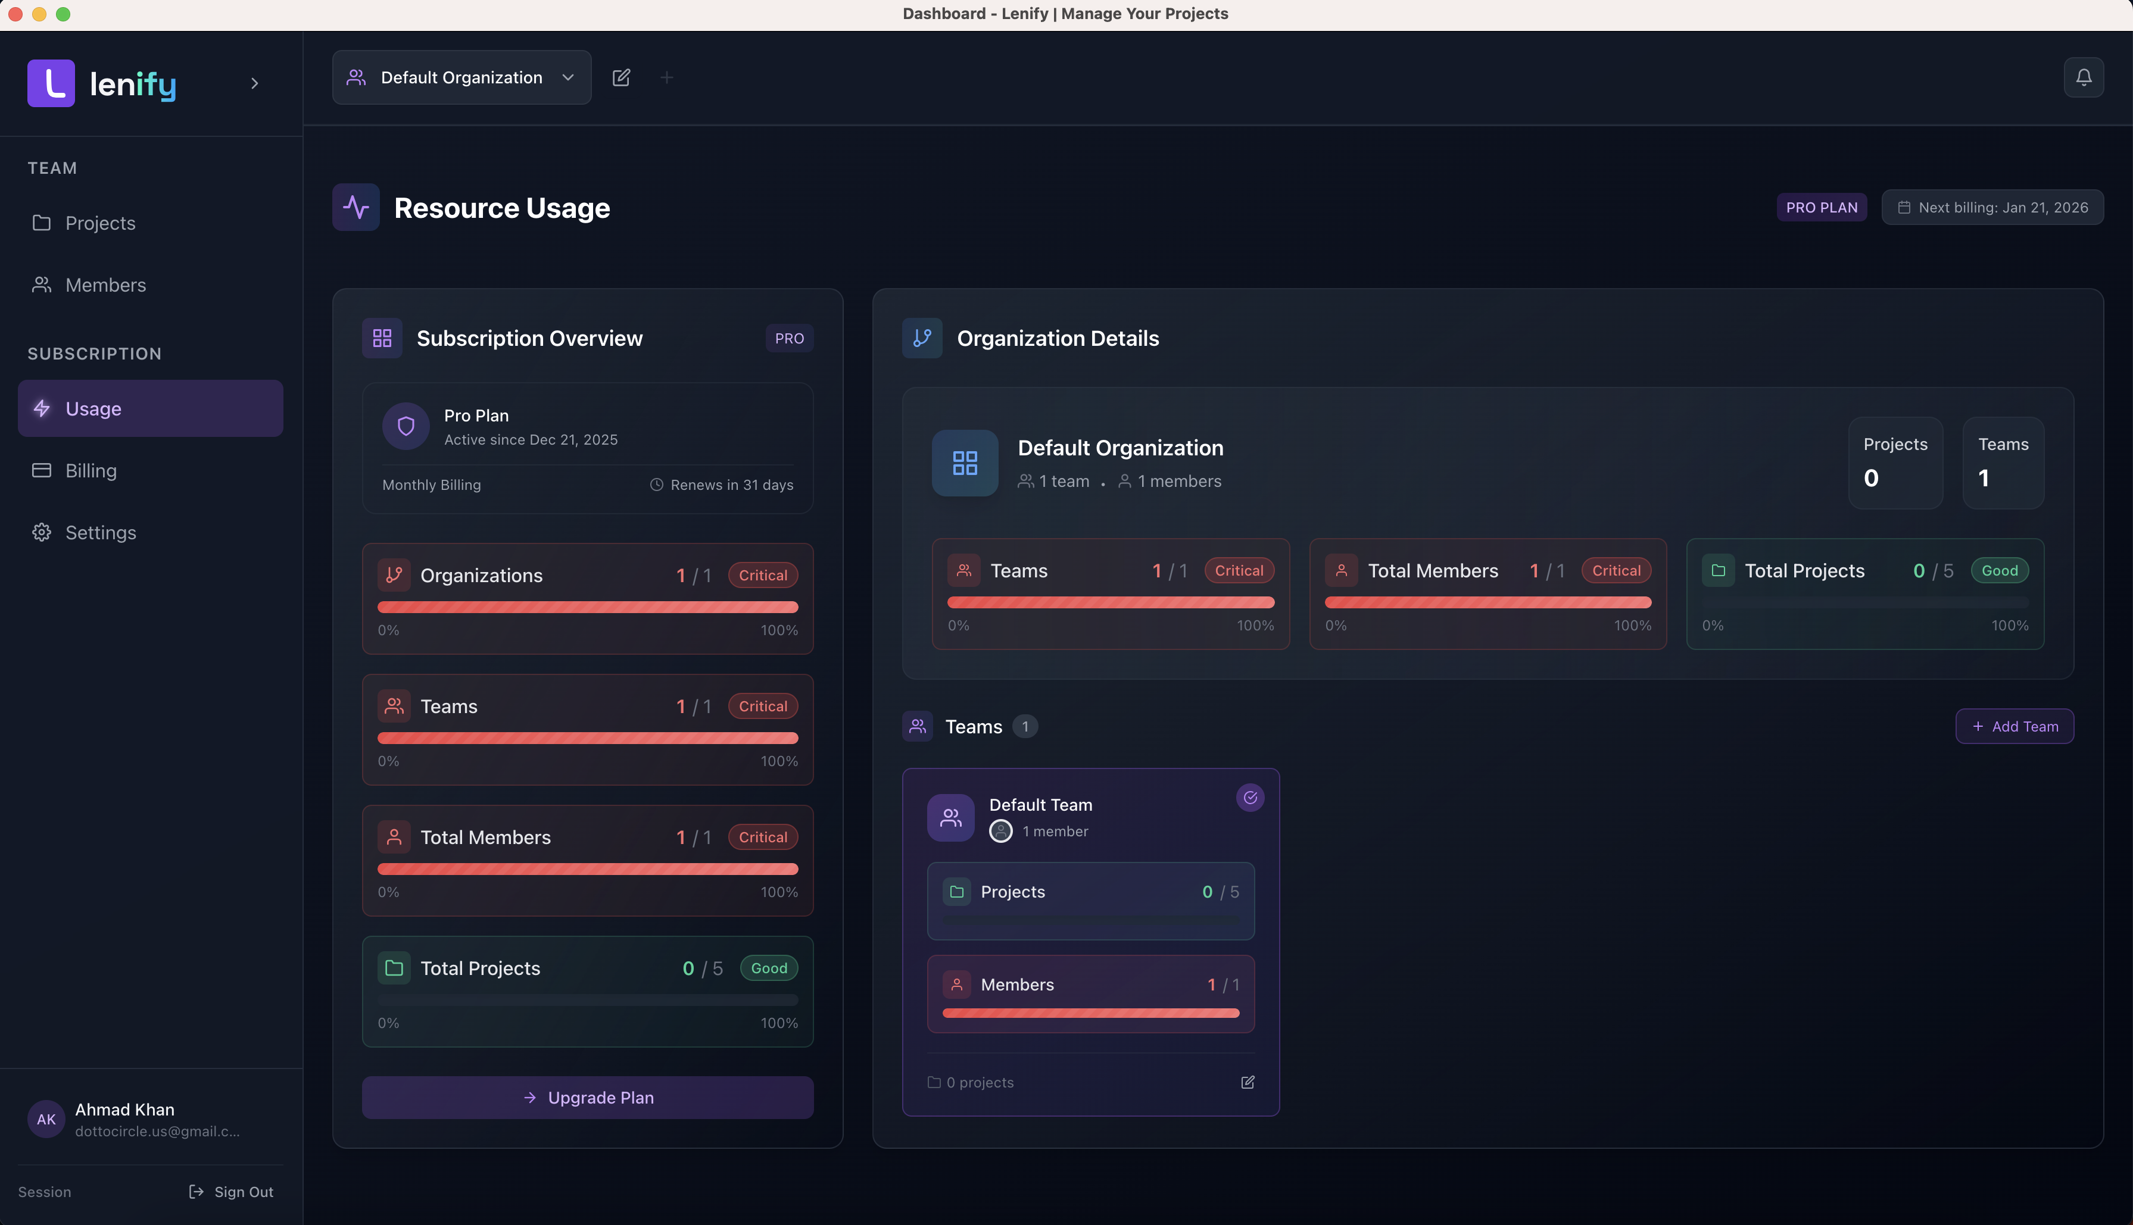
Task: Click the edit organization pencil icon
Action: point(622,77)
